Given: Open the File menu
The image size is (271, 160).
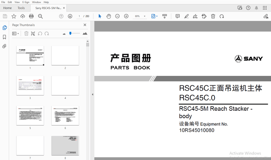Looking at the screenshot, I should (x=3, y=2).
